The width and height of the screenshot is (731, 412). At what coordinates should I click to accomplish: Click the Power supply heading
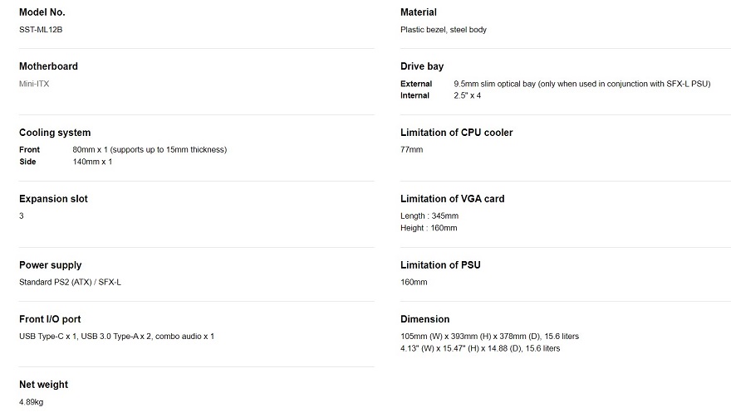pyautogui.click(x=51, y=265)
